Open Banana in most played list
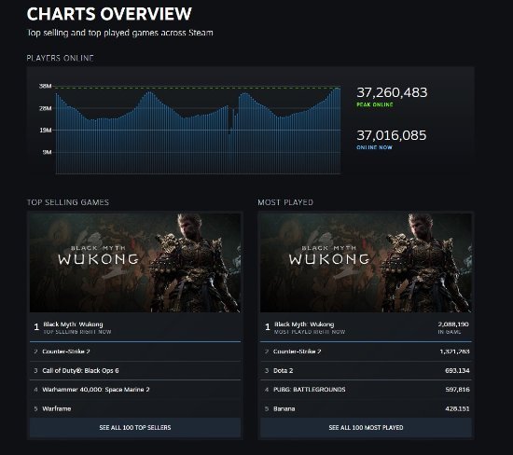 tap(367, 408)
